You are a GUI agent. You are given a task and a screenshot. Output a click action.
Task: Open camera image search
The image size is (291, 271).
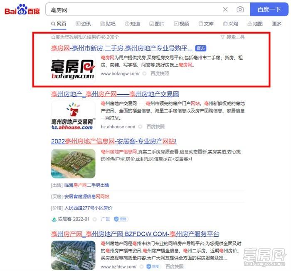pyautogui.click(x=240, y=9)
